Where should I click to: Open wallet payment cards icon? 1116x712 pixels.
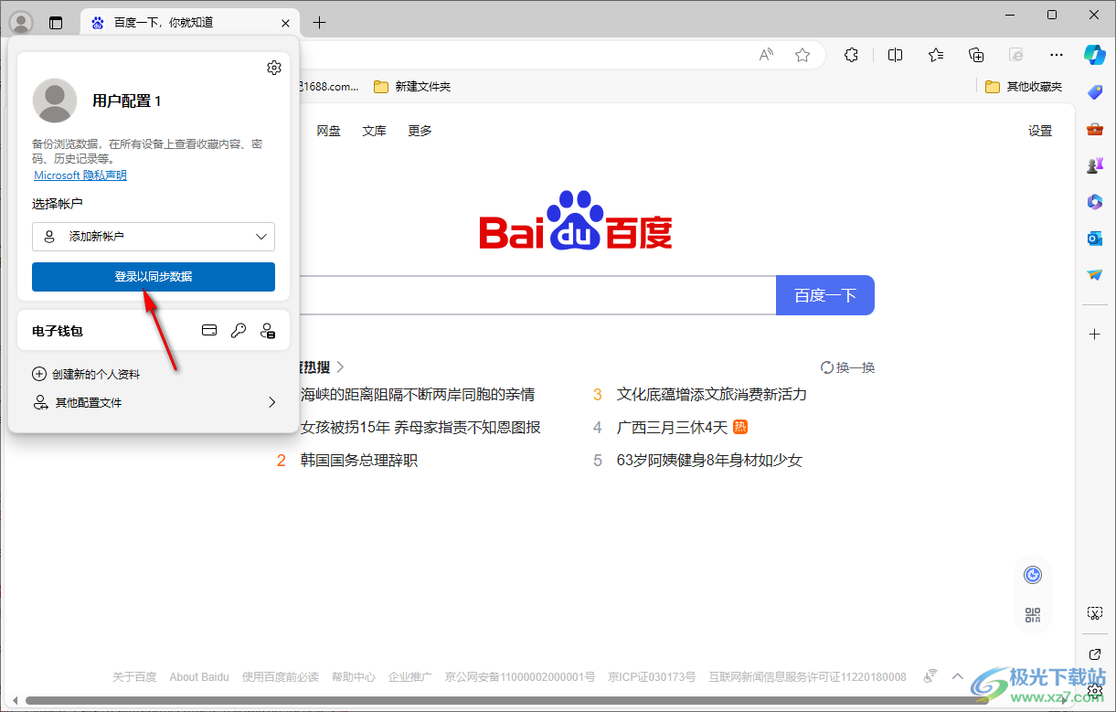209,331
